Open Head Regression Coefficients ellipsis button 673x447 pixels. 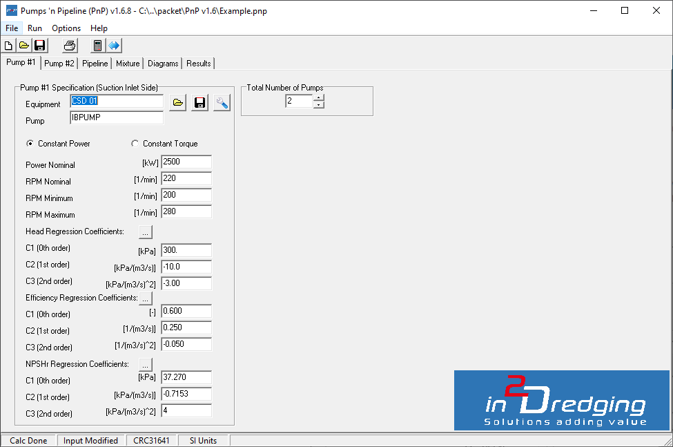pyautogui.click(x=146, y=231)
